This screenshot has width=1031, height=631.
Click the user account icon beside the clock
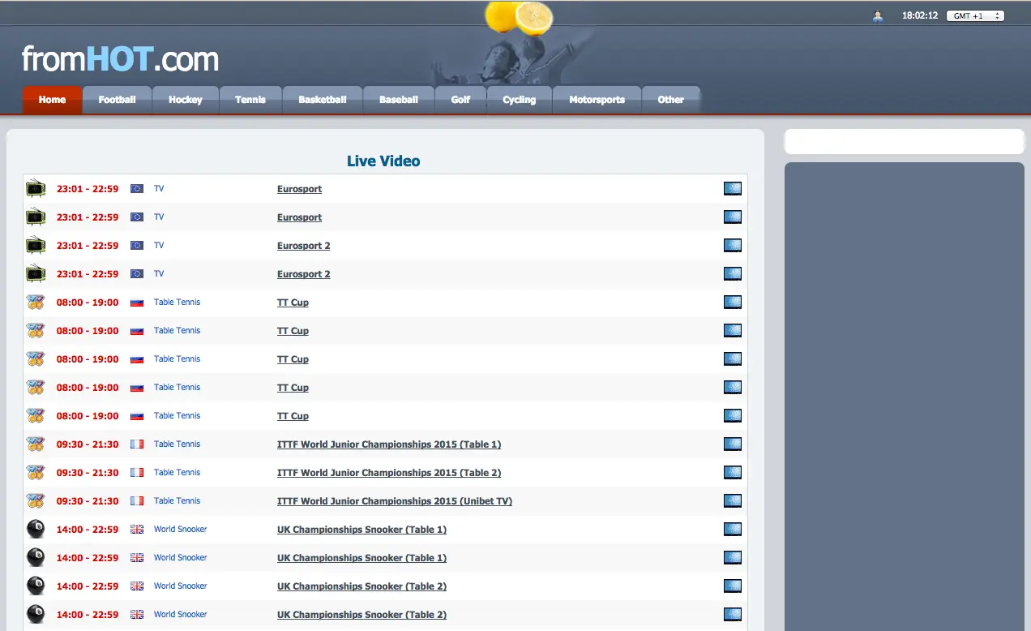(878, 16)
